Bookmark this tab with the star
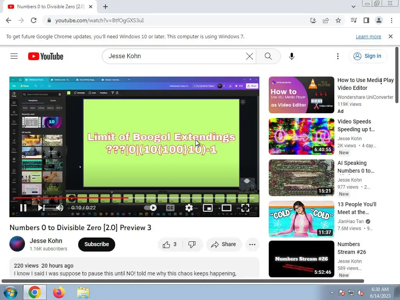The image size is (400, 300). click(x=338, y=20)
